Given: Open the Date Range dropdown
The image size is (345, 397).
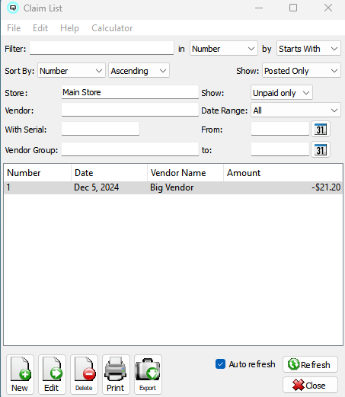Looking at the screenshot, I should point(295,110).
